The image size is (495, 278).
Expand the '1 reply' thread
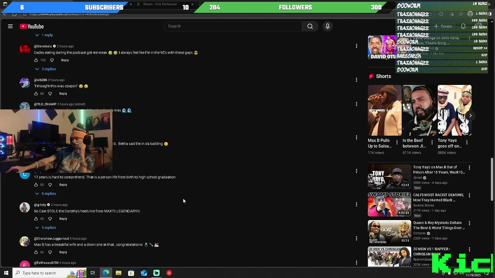coord(44,35)
